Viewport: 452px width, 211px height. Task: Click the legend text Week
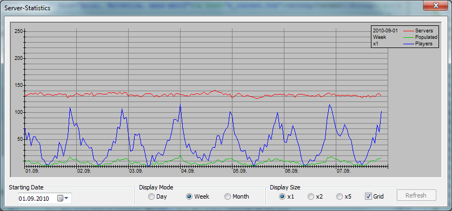point(380,37)
